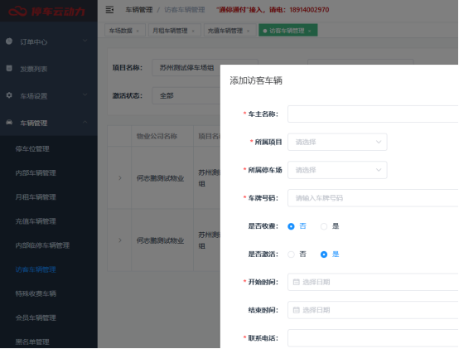
Task: Click the 车场设置 gear icon
Action: pos(9,95)
